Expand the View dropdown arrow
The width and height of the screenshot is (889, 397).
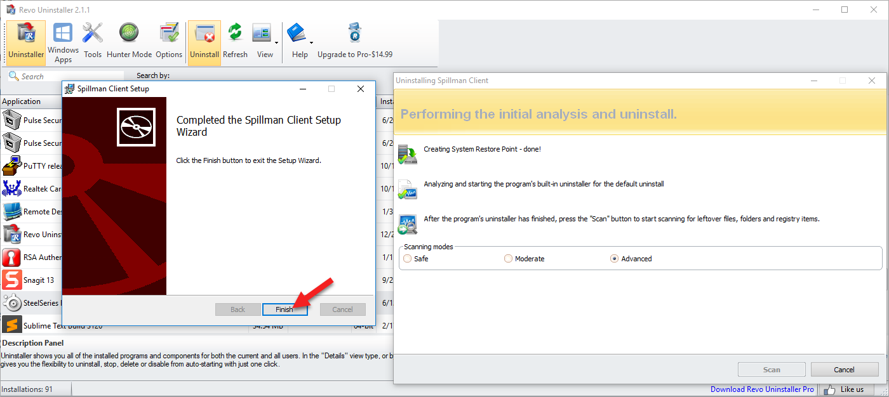[277, 42]
